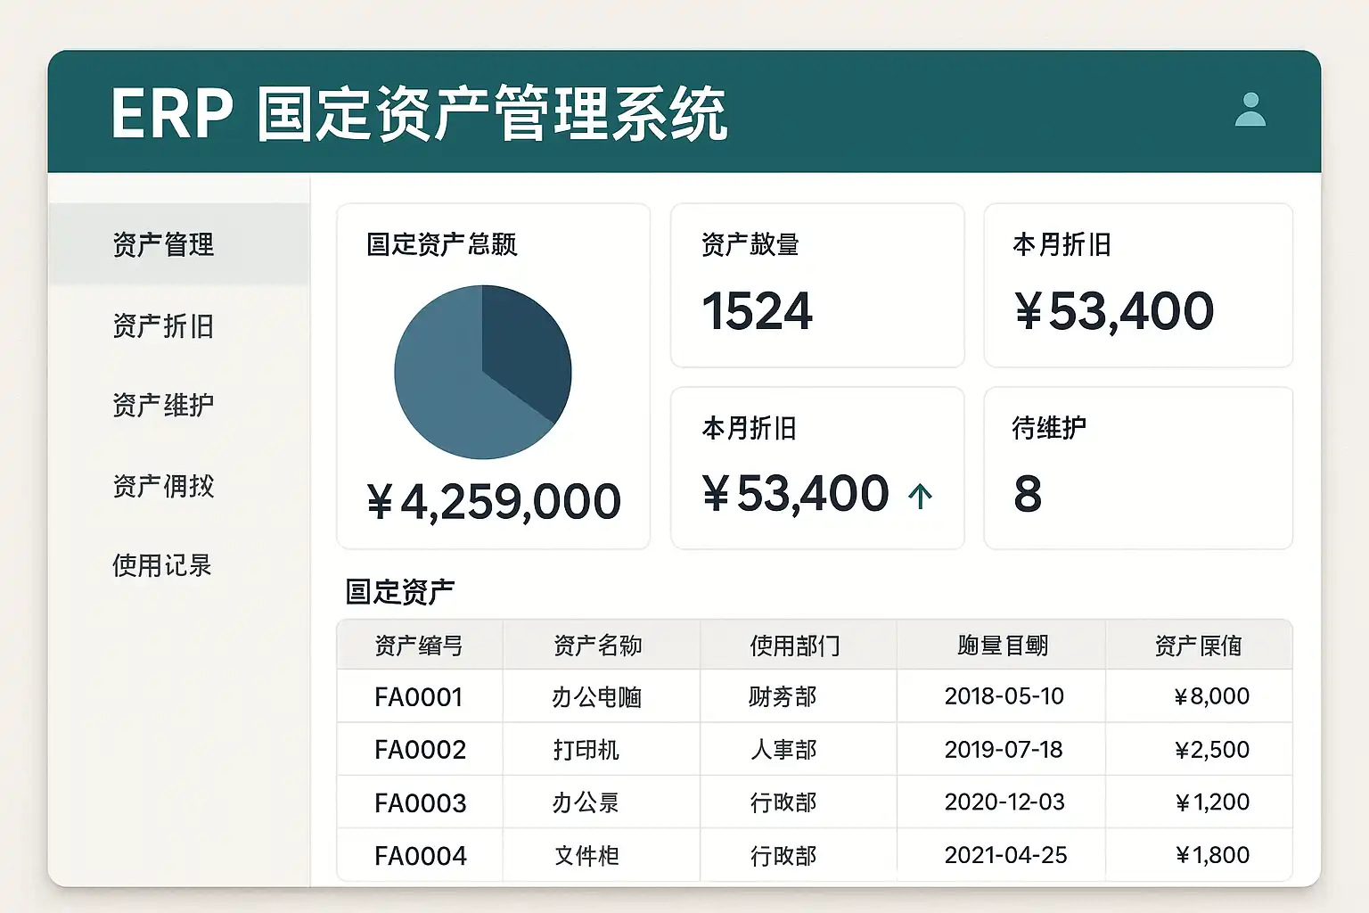Click the user profile icon in header

(x=1250, y=110)
